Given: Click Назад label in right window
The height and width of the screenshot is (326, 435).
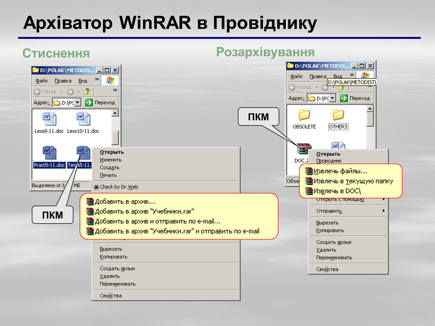Looking at the screenshot, I should (304, 87).
